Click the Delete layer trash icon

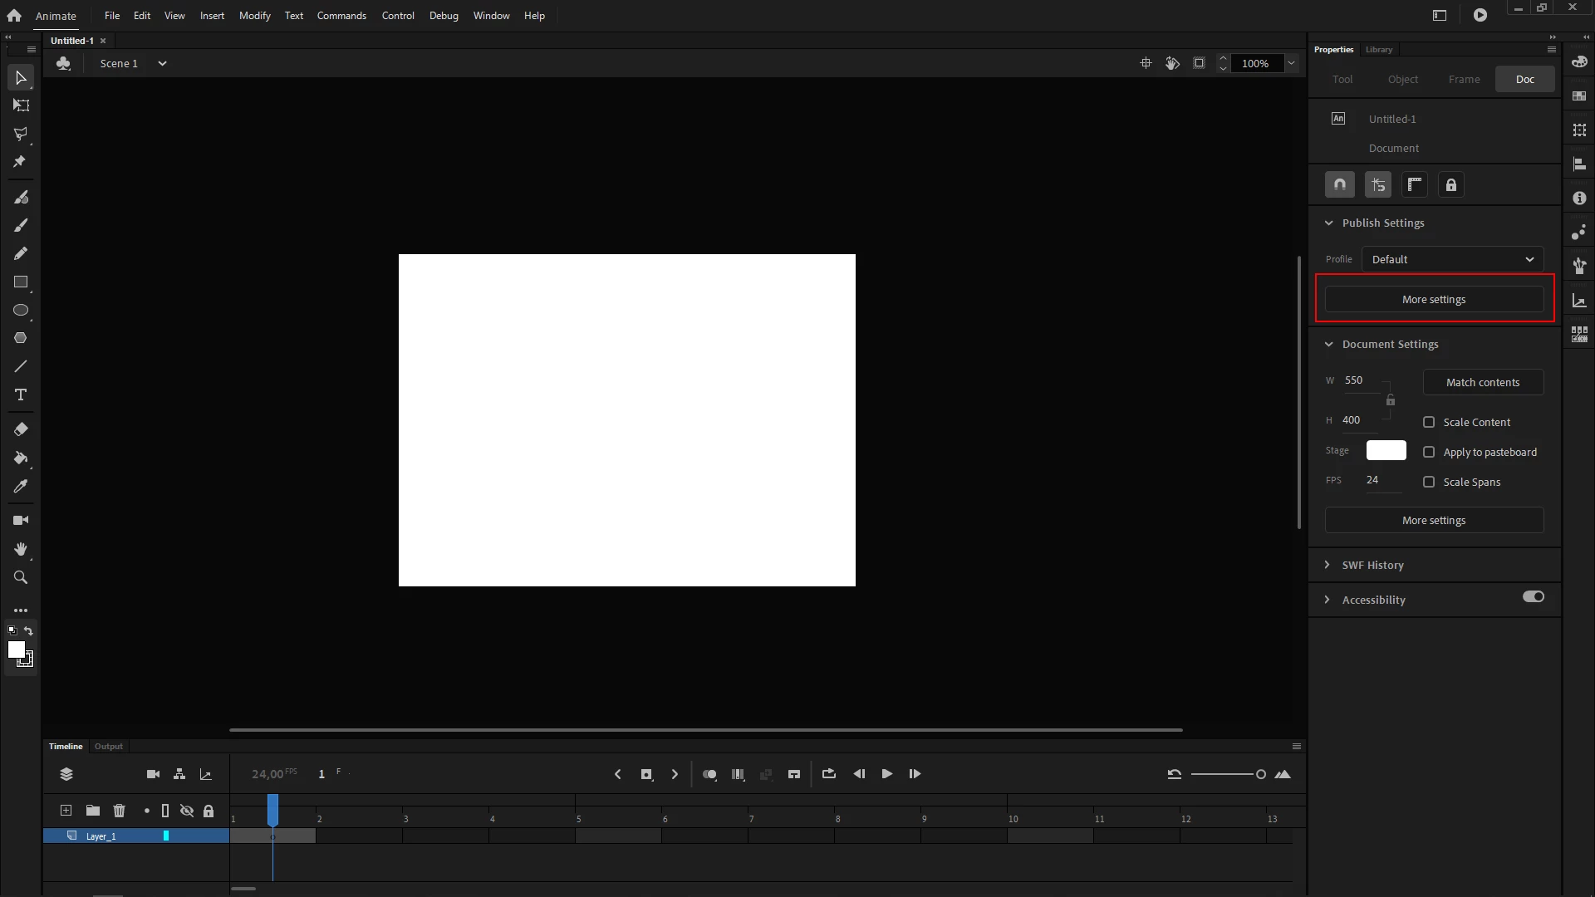pos(119,811)
